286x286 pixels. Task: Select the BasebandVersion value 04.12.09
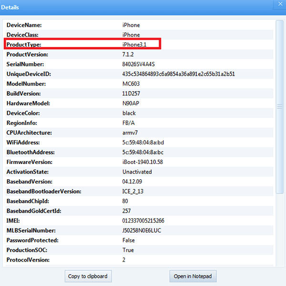132,182
